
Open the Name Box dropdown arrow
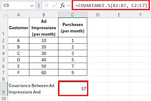[32, 6]
